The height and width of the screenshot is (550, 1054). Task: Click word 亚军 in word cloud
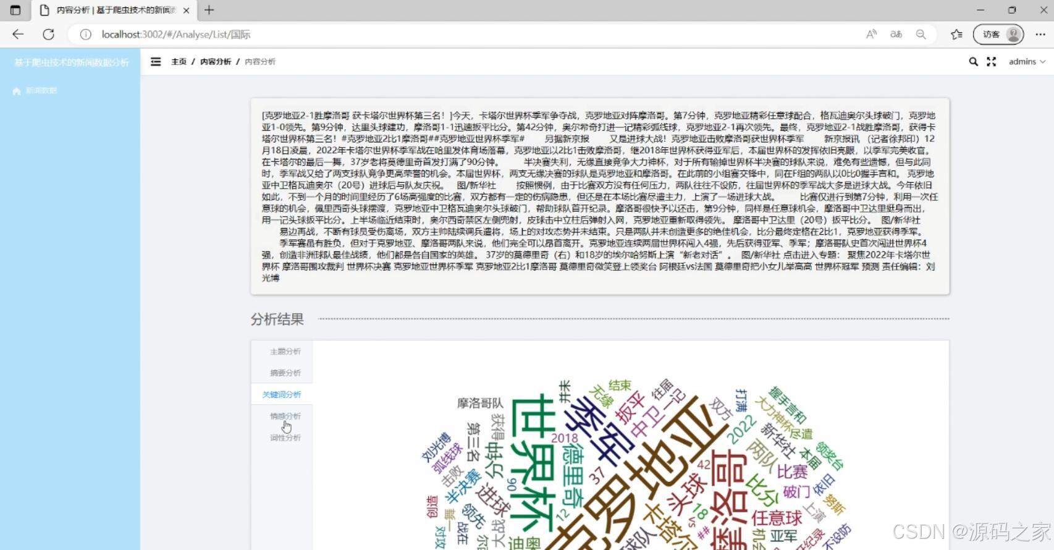pos(784,536)
